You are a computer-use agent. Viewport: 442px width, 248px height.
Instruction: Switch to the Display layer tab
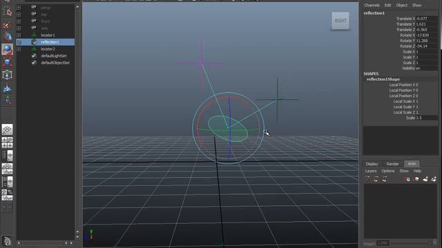[372, 164]
